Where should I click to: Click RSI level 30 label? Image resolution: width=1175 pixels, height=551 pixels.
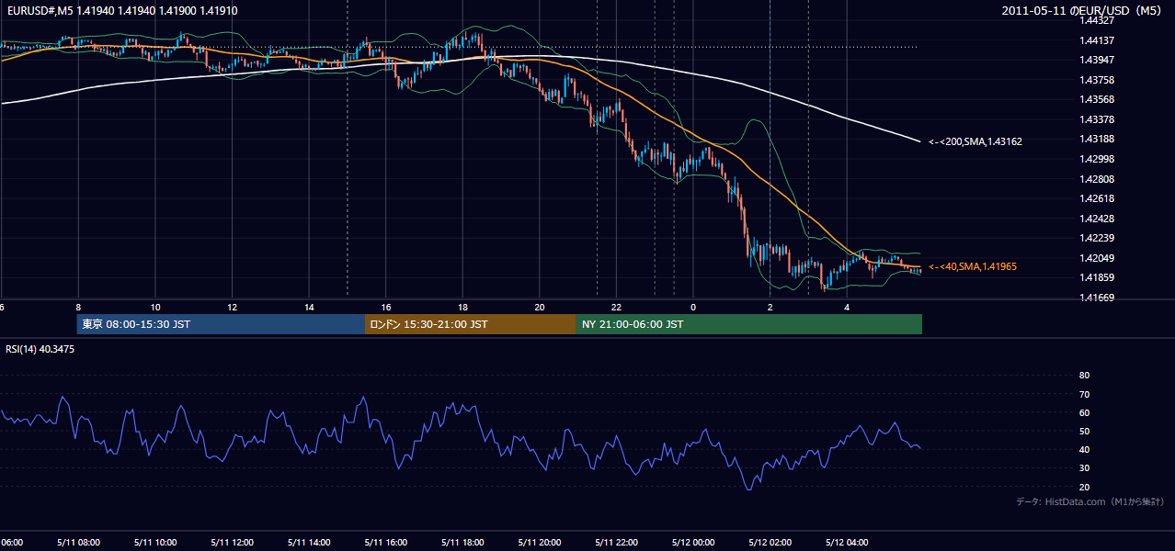tap(1084, 468)
